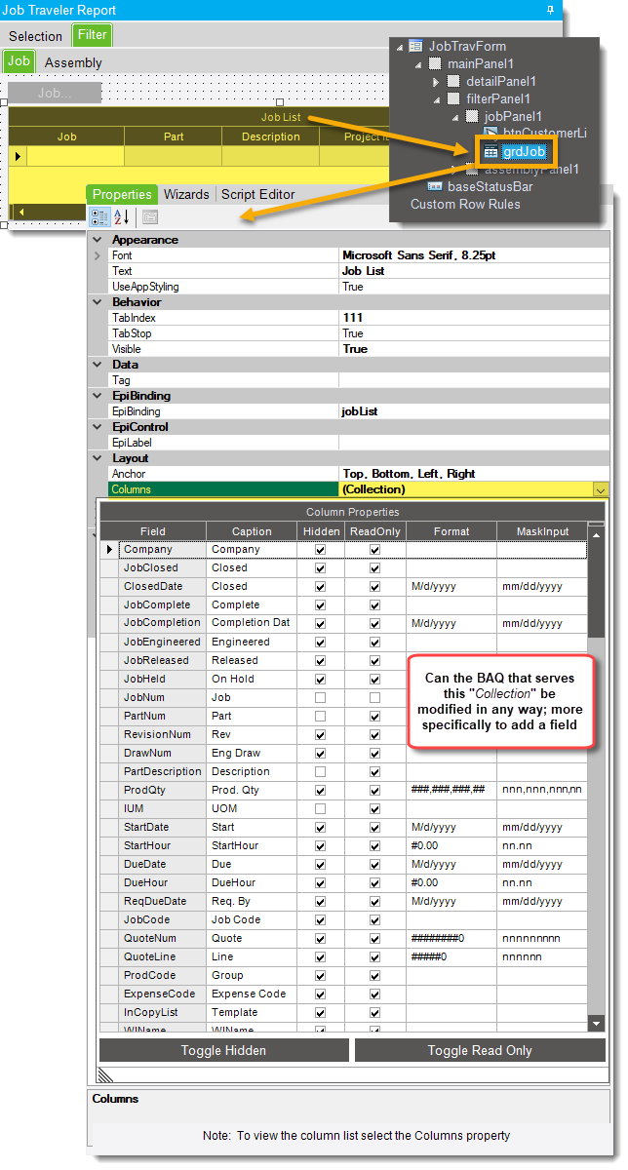Image resolution: width=628 pixels, height=1170 pixels.
Task: Click the Job List grid row indicator arrow
Action: pos(18,156)
